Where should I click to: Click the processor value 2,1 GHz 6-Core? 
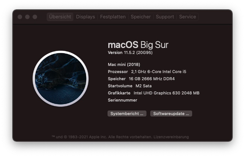[158, 72]
